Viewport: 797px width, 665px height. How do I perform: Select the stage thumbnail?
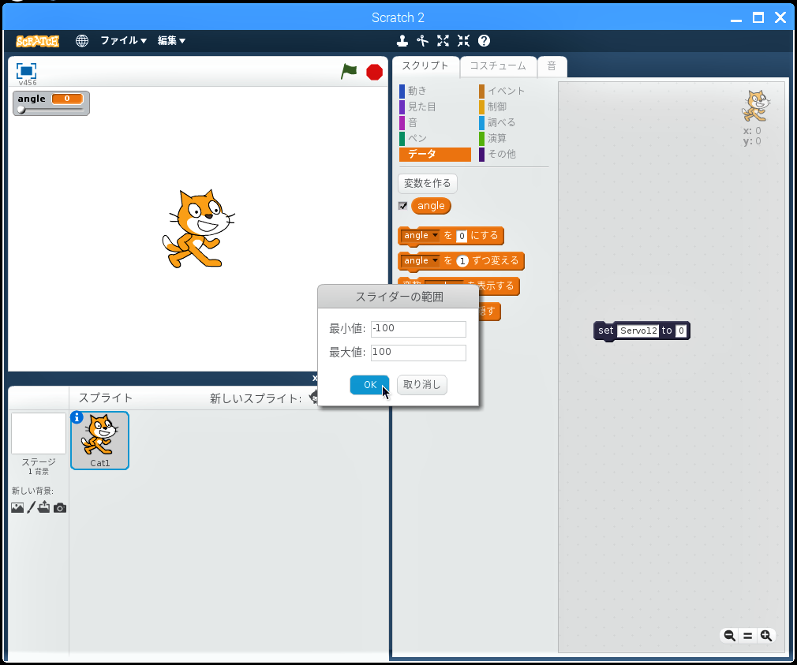[x=39, y=433]
